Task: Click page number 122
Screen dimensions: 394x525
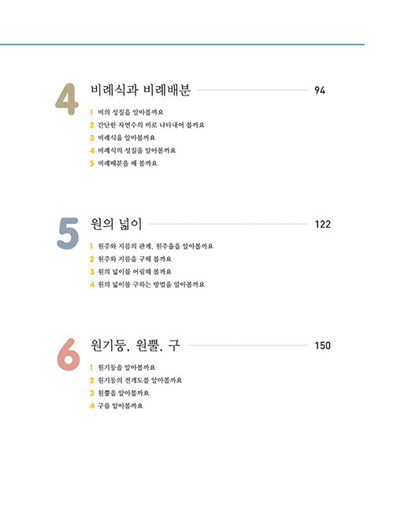Action: pos(323,225)
